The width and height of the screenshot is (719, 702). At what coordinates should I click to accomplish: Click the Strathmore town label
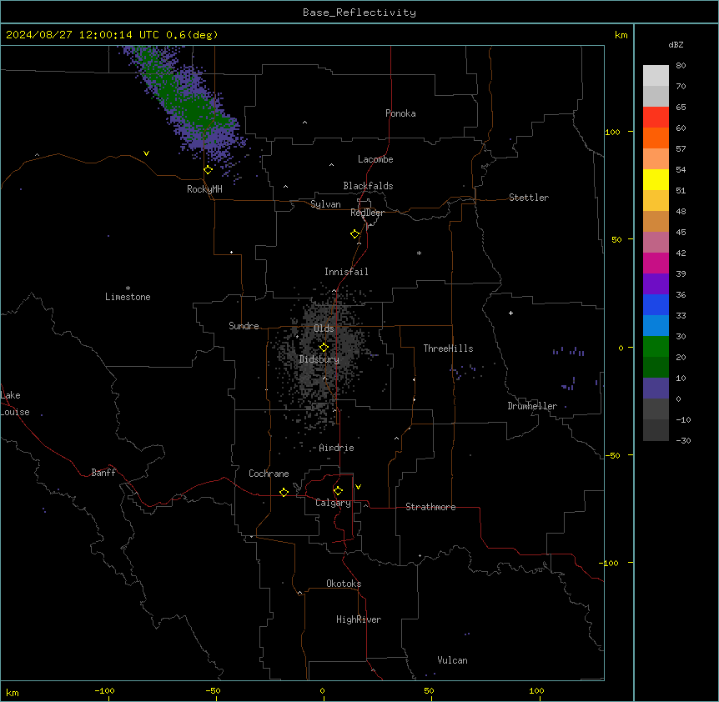pyautogui.click(x=430, y=507)
